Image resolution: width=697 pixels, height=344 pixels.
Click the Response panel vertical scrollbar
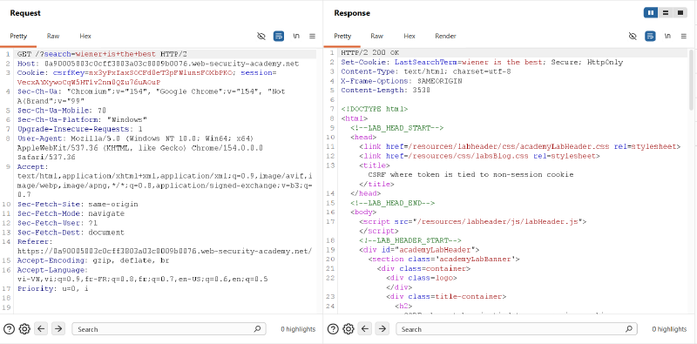691,80
